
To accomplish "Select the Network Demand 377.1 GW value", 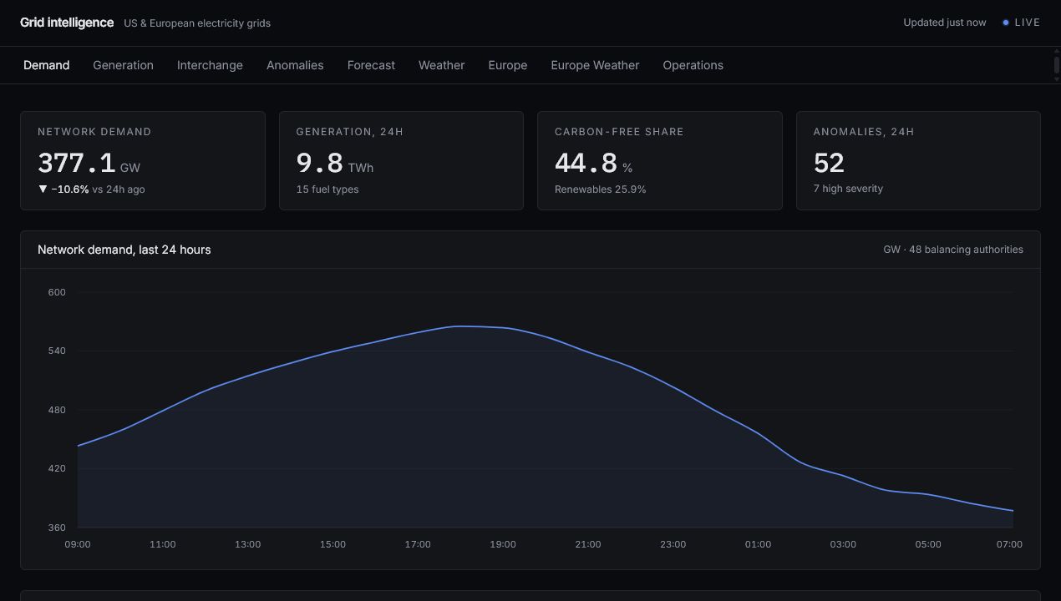I will click(89, 163).
